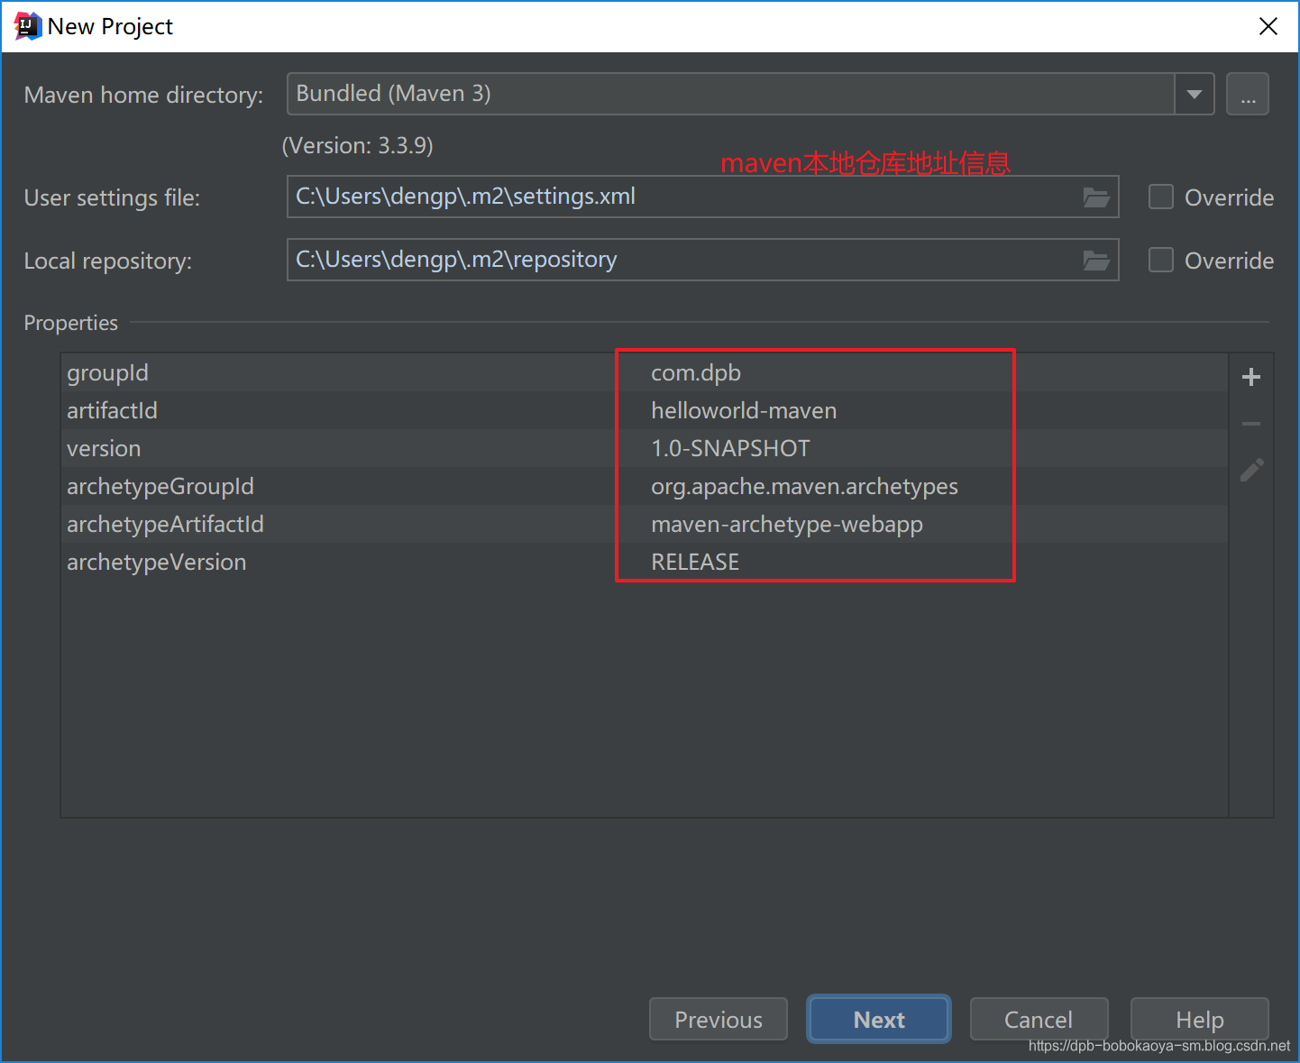Click the maven-archetype-webapp value

pos(787,525)
